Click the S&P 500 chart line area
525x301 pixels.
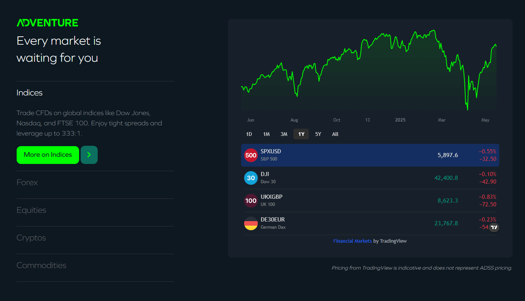point(369,70)
